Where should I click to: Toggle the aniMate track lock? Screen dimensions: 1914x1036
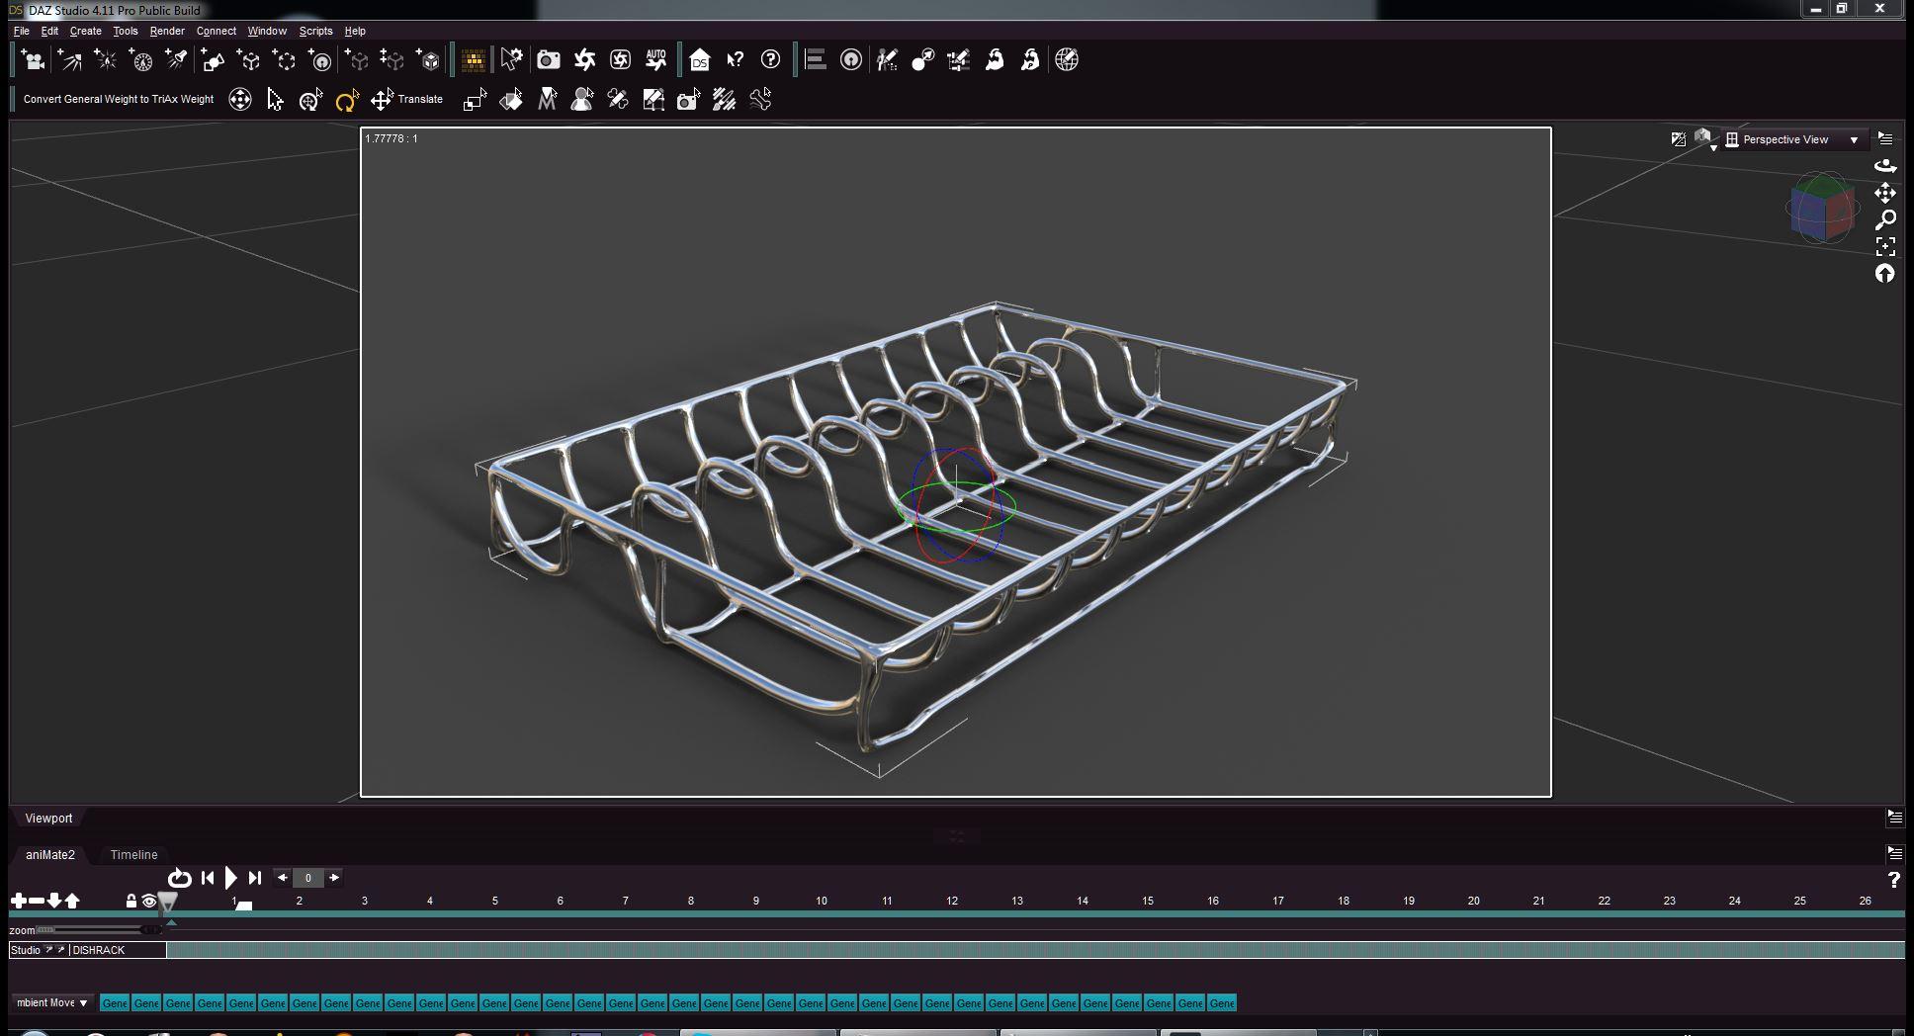click(131, 901)
